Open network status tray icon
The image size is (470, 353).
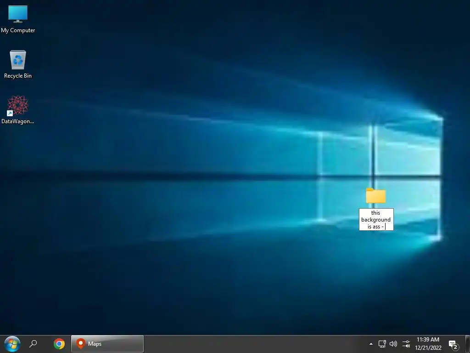[382, 344]
